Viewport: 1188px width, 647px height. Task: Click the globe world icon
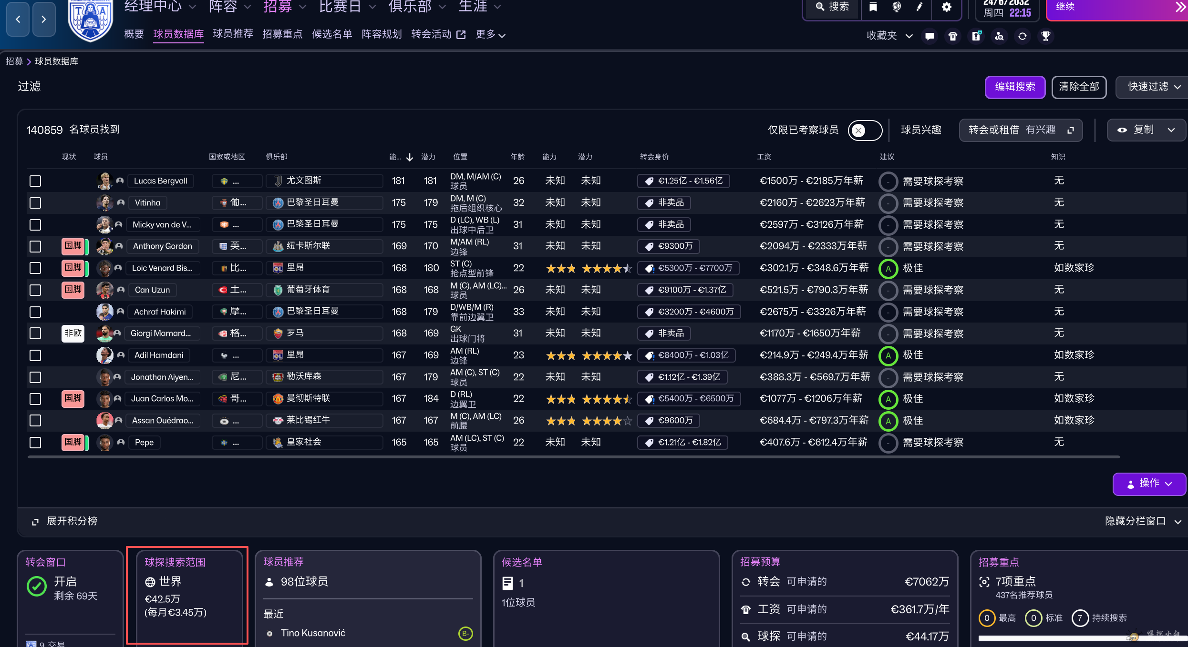897,7
